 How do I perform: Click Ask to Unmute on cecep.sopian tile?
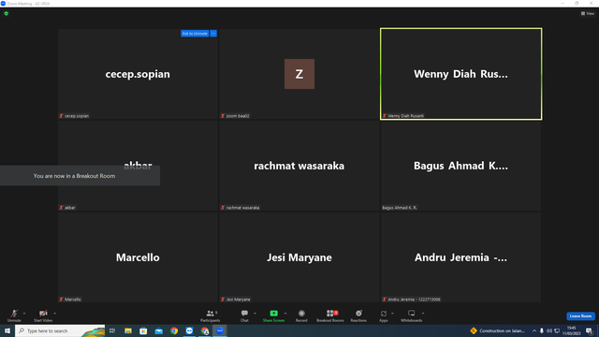point(195,34)
